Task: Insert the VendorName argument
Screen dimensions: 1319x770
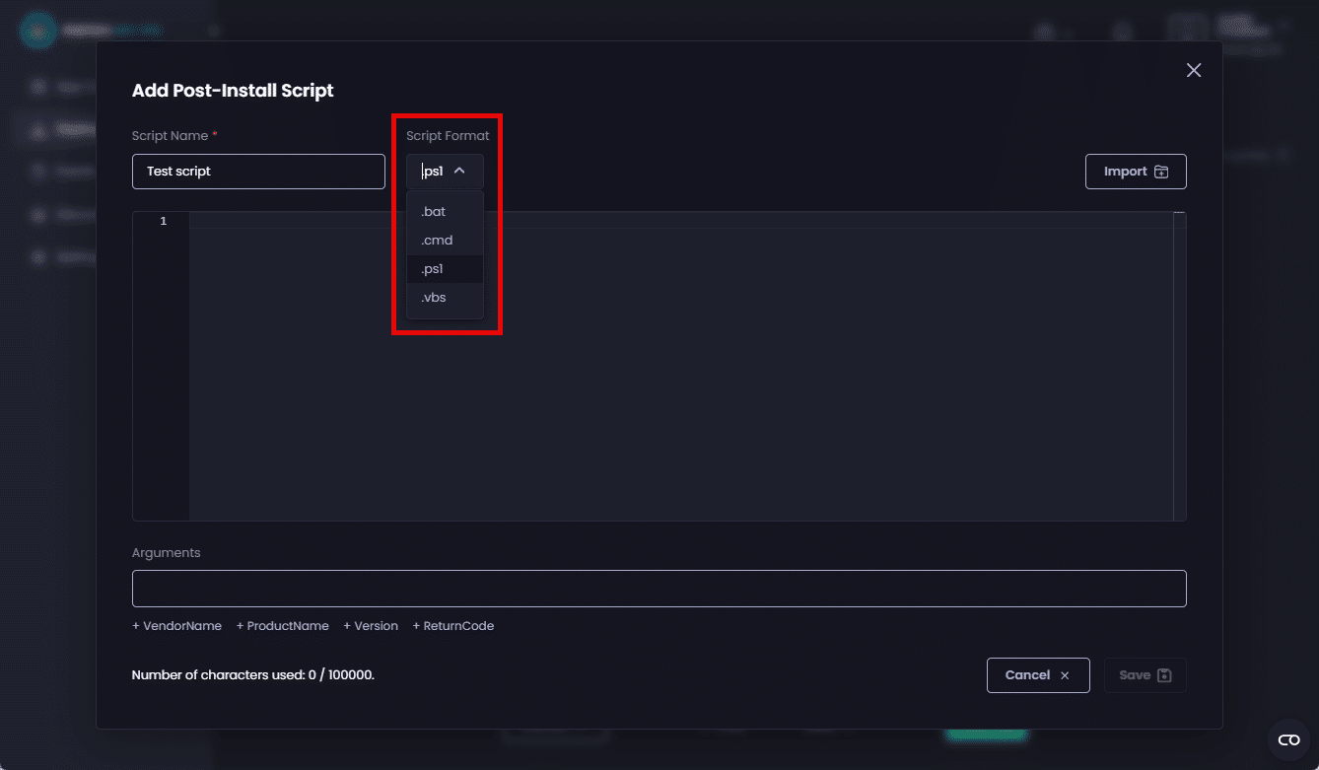Action: (176, 626)
